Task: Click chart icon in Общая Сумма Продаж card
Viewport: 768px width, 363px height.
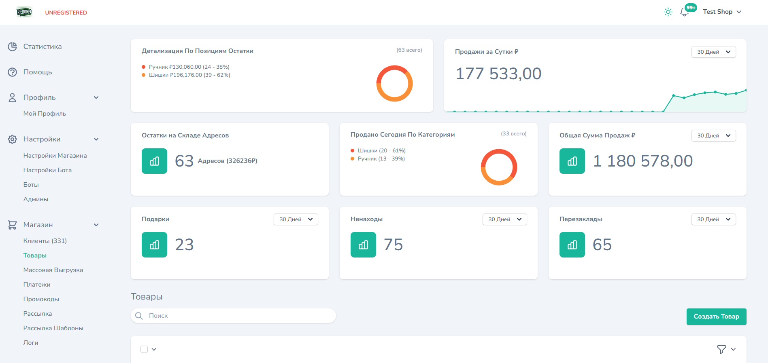Action: (x=572, y=161)
